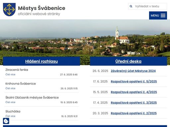
Task: Open the cookie settings icon
Action: coord(6,121)
